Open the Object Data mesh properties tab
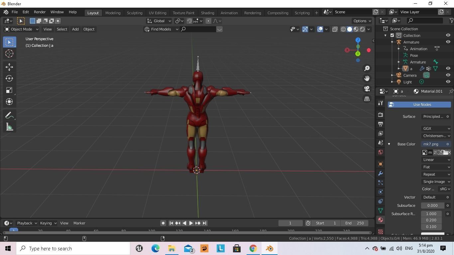 tap(381, 211)
